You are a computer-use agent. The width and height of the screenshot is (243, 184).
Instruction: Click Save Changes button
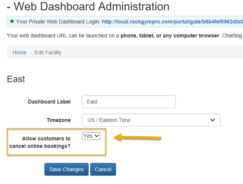click(67, 169)
